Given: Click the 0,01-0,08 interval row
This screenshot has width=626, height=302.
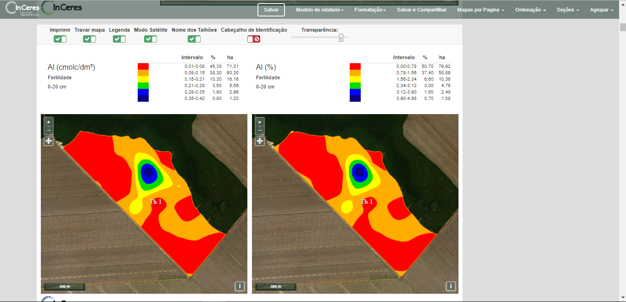Looking at the screenshot, I should (188, 66).
